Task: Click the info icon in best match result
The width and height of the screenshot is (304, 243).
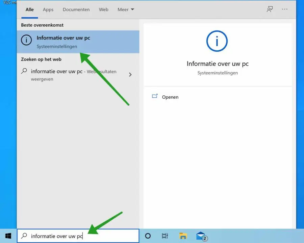Action: pyautogui.click(x=26, y=40)
